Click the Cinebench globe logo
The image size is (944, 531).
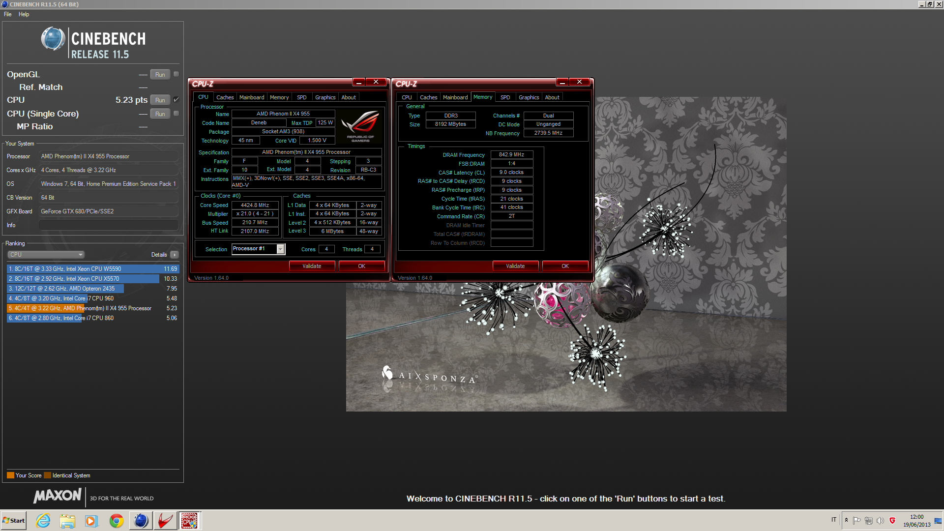(x=53, y=39)
